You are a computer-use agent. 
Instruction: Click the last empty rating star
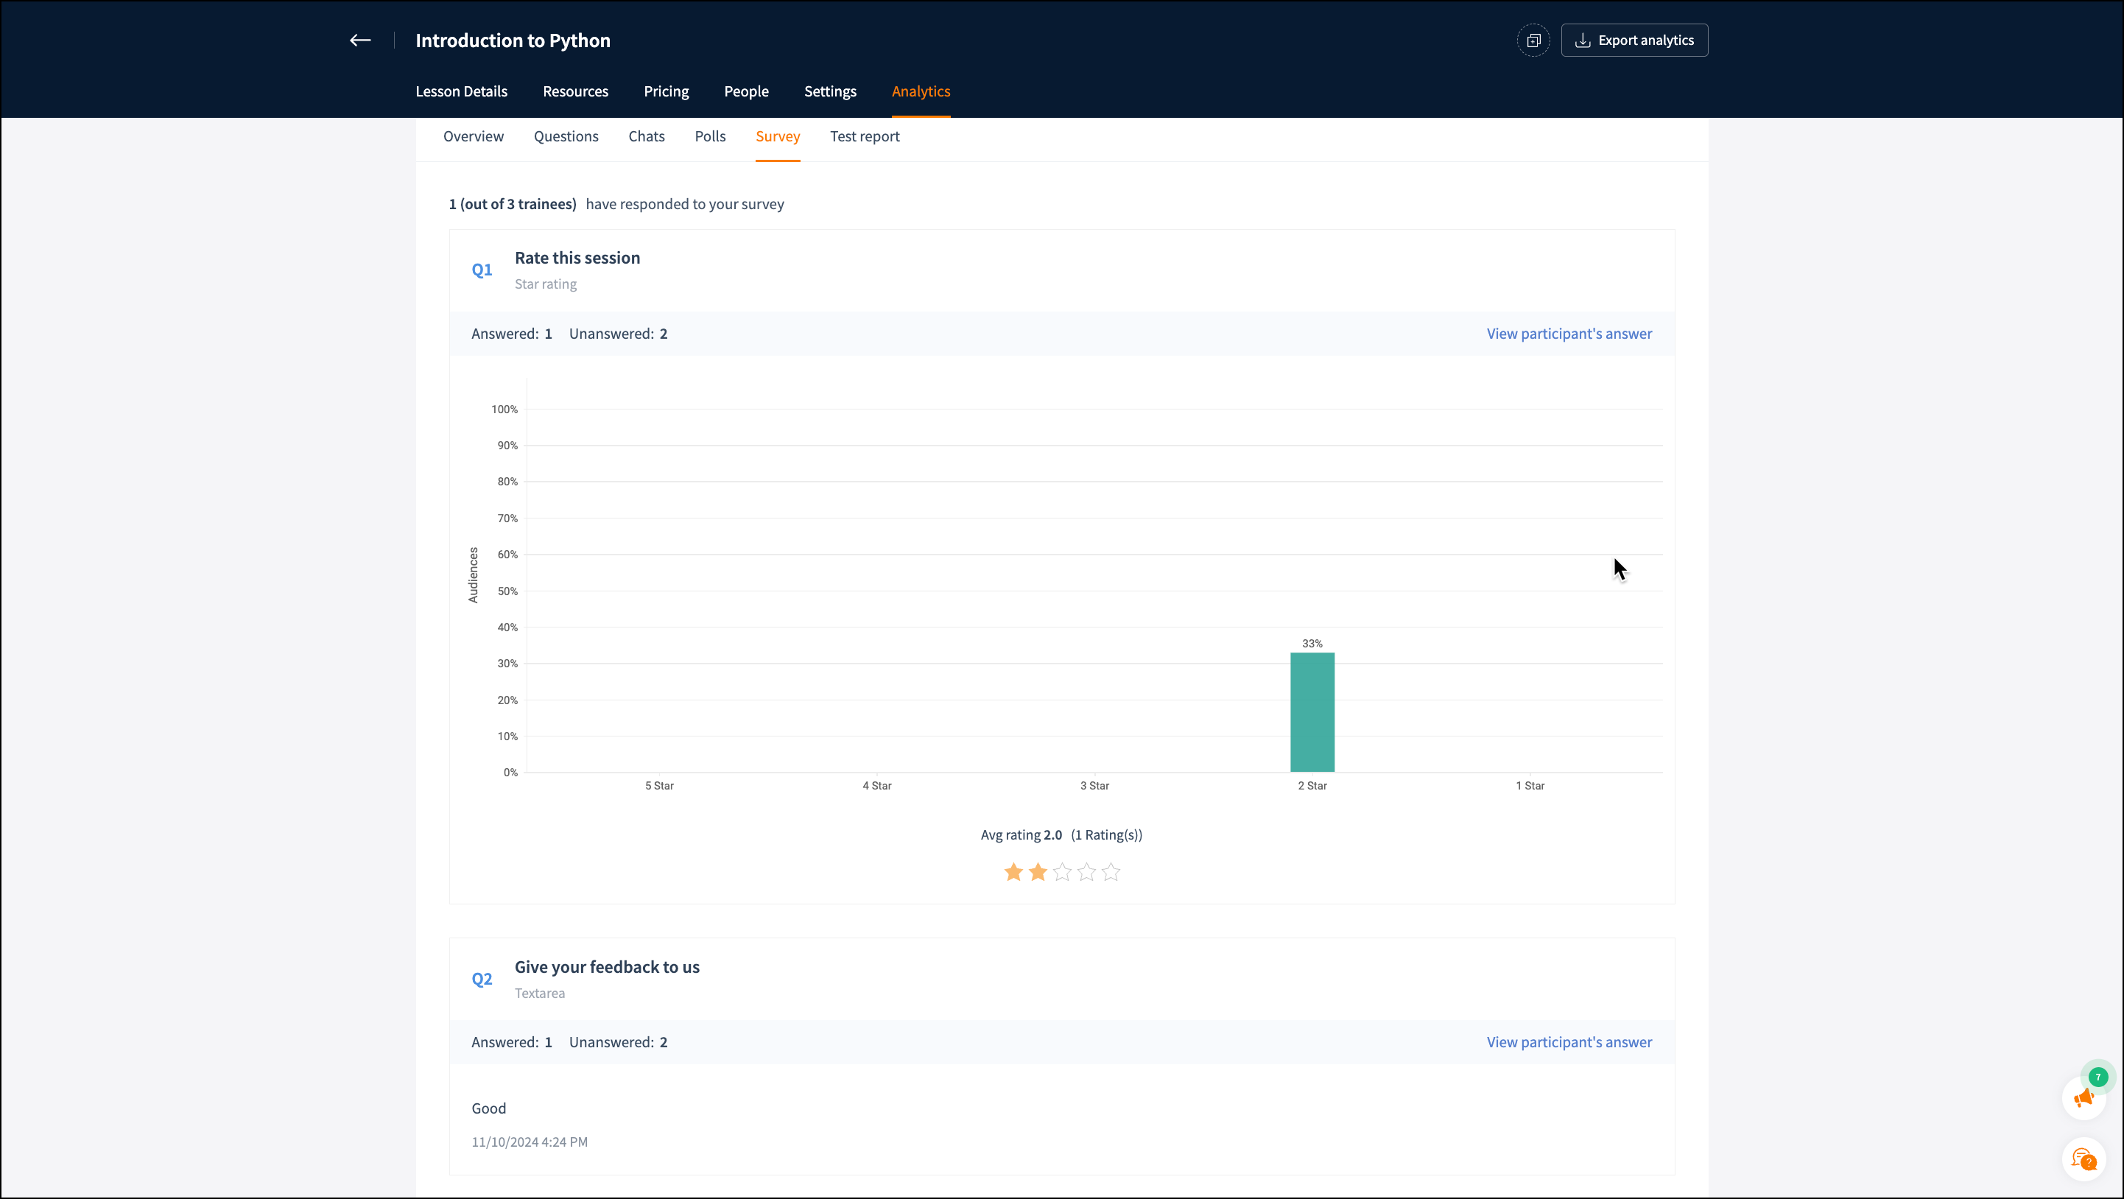point(1111,871)
